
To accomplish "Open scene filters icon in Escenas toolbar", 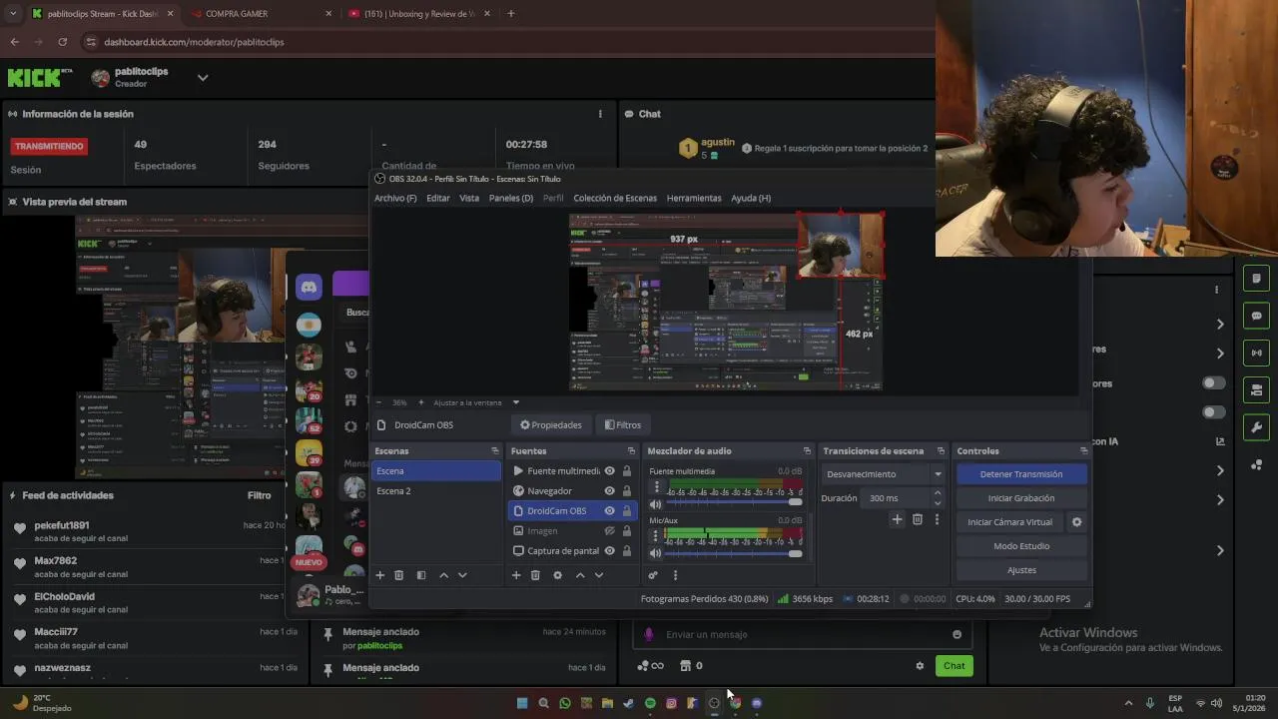I will [x=421, y=575].
